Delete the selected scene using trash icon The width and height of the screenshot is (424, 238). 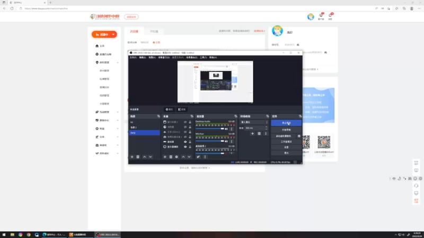pyautogui.click(x=138, y=157)
